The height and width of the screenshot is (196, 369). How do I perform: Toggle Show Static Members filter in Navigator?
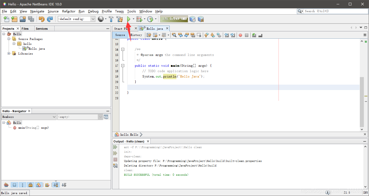pos(22,185)
